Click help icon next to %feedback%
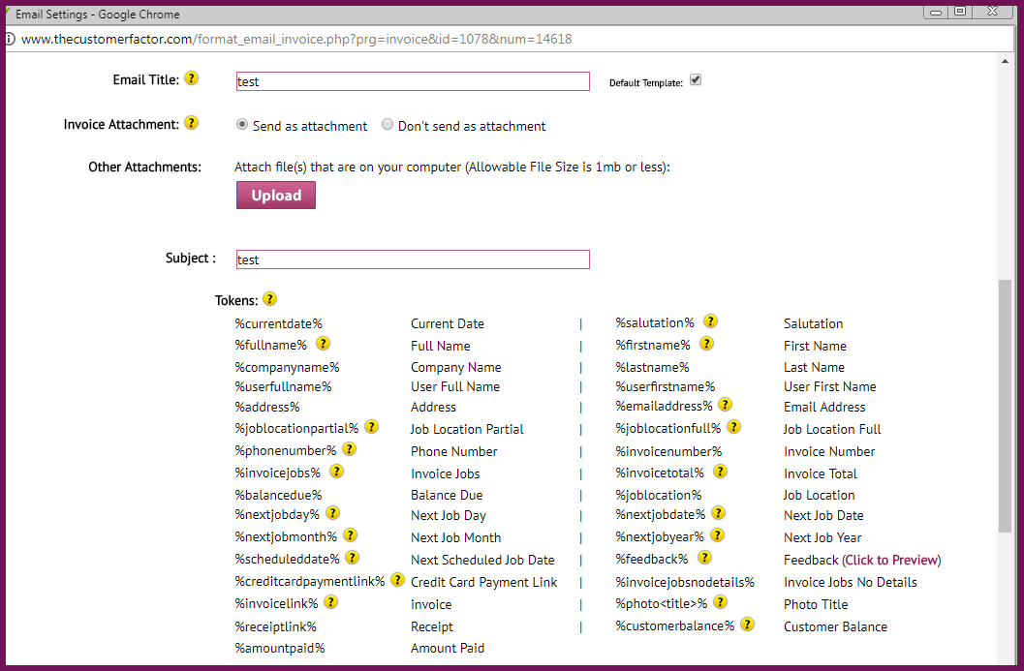Viewport: 1024px width, 671px height. (704, 558)
